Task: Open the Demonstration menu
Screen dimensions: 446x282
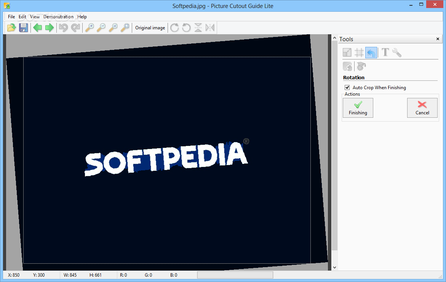Action: click(58, 17)
